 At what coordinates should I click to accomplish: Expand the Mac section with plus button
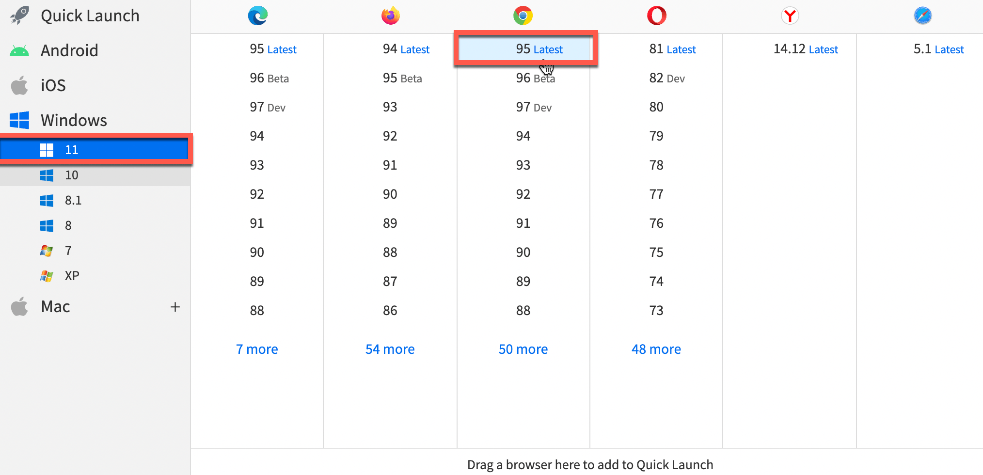(x=175, y=306)
